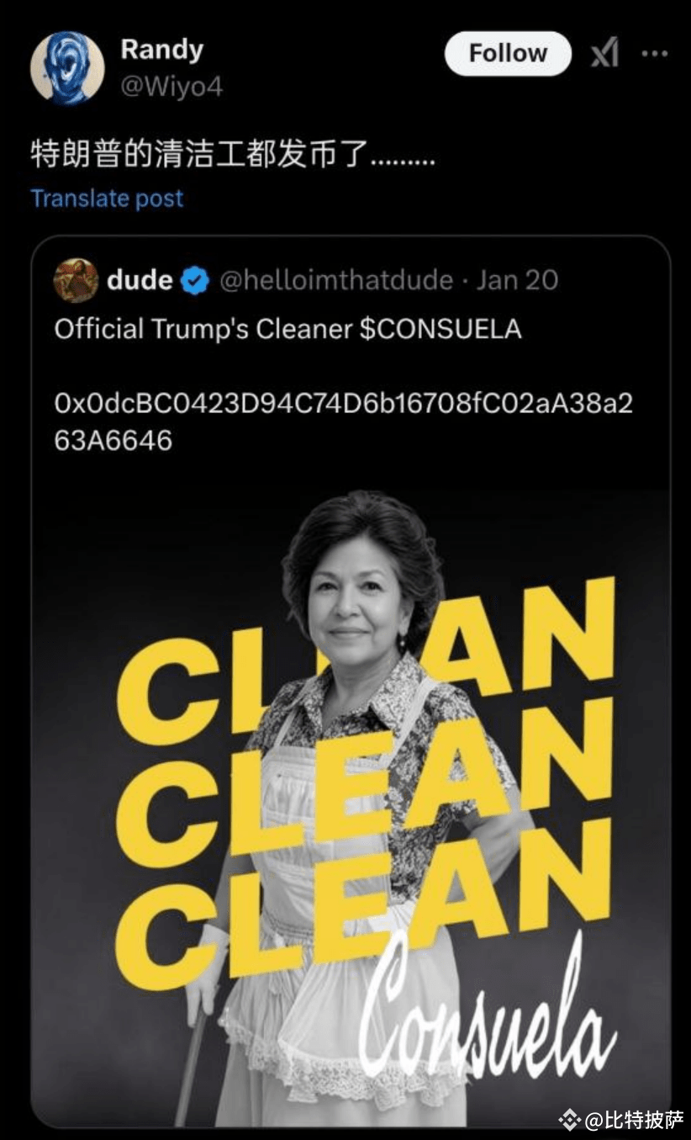Click the Jan 20 post timestamp
Screen dimensions: 691x1140
click(517, 280)
